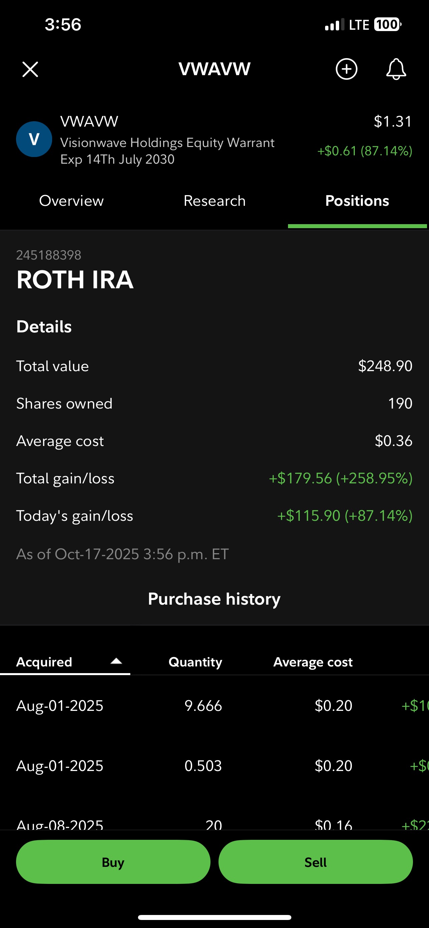This screenshot has width=429, height=928.
Task: Tap the Total gain/loss value
Action: tap(340, 478)
